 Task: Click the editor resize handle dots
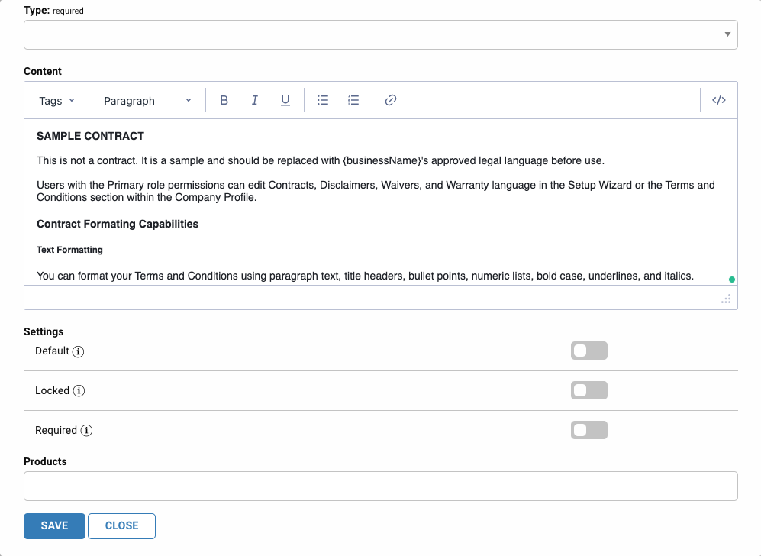click(726, 299)
